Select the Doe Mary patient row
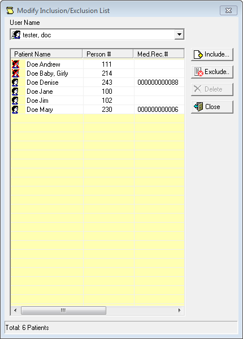The image size is (243, 339). point(98,110)
